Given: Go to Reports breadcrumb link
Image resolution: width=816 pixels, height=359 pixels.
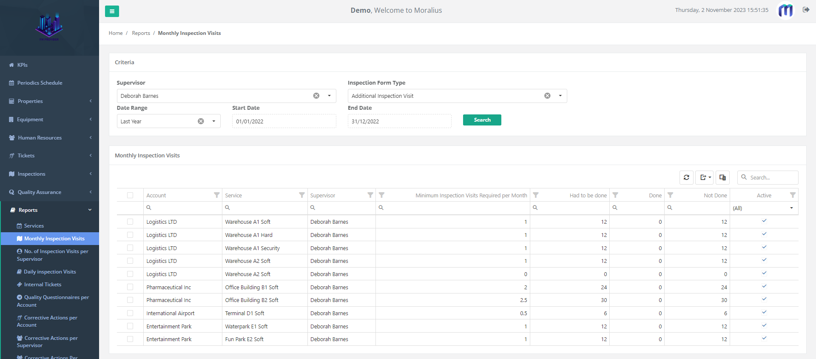Looking at the screenshot, I should pyautogui.click(x=141, y=33).
